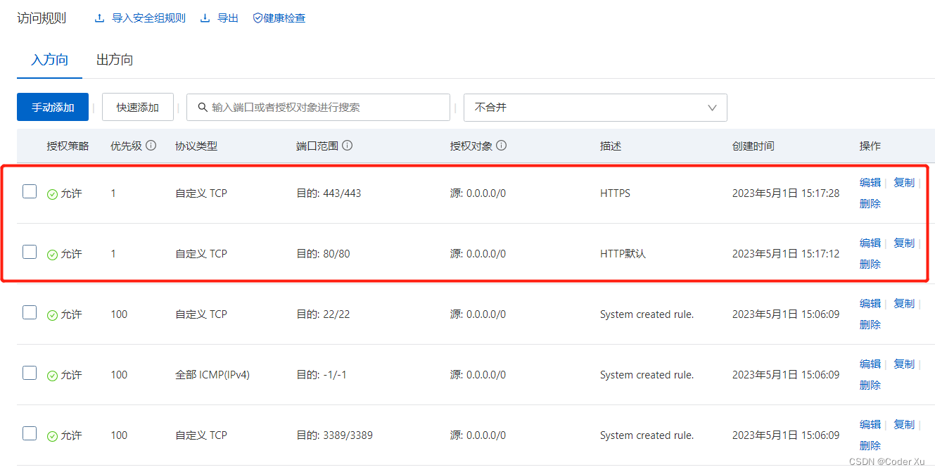Click the 2023年5月1日 15:17:28 creation time

click(786, 193)
